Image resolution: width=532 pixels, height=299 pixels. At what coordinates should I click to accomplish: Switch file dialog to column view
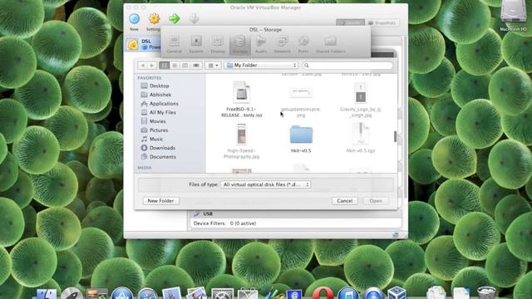[x=185, y=66]
